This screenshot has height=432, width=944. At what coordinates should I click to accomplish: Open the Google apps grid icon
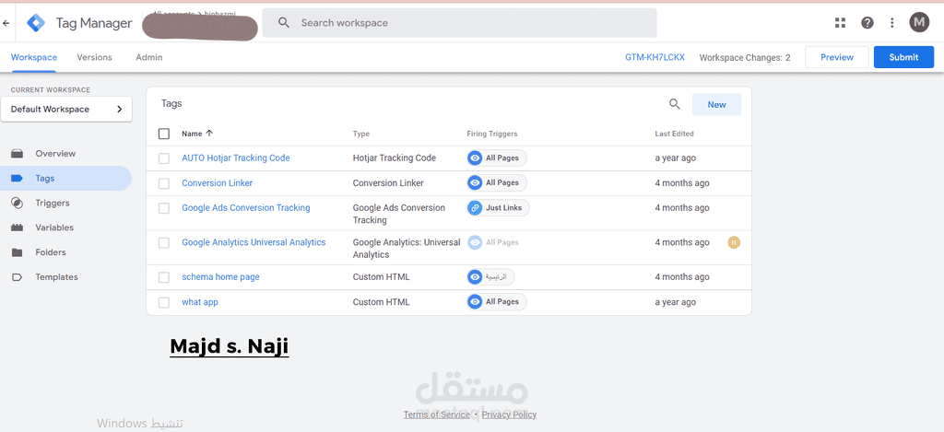coord(841,23)
